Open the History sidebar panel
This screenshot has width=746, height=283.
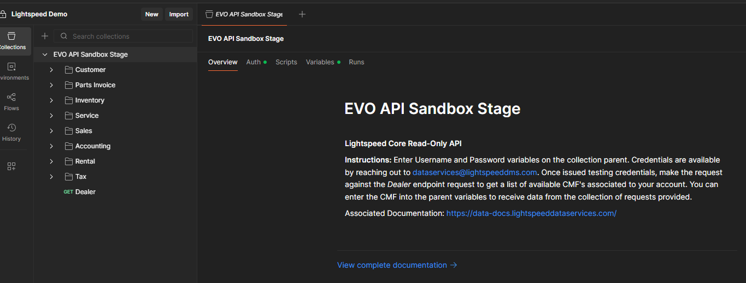coord(11,133)
